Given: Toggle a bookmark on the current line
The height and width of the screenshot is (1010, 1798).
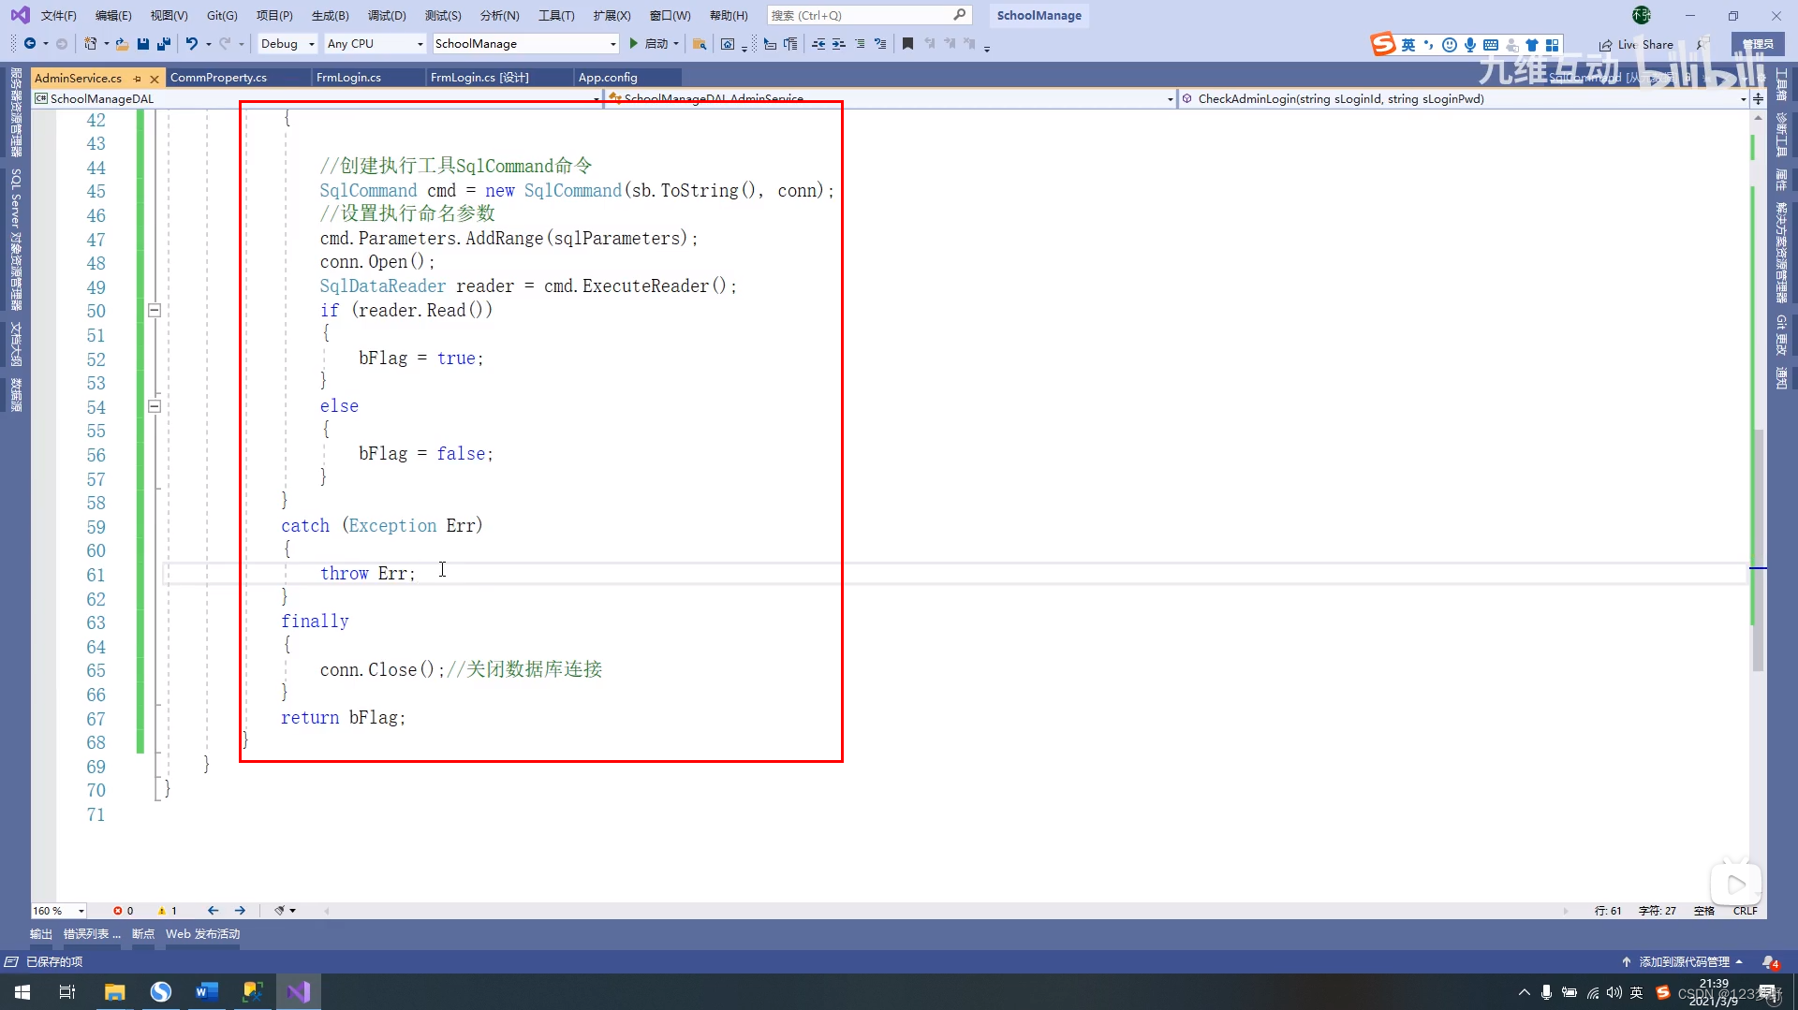Looking at the screenshot, I should [x=907, y=44].
